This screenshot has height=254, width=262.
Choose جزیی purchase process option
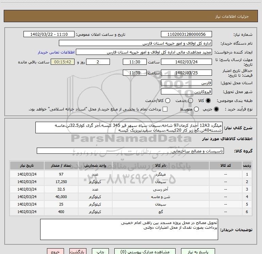216,109
